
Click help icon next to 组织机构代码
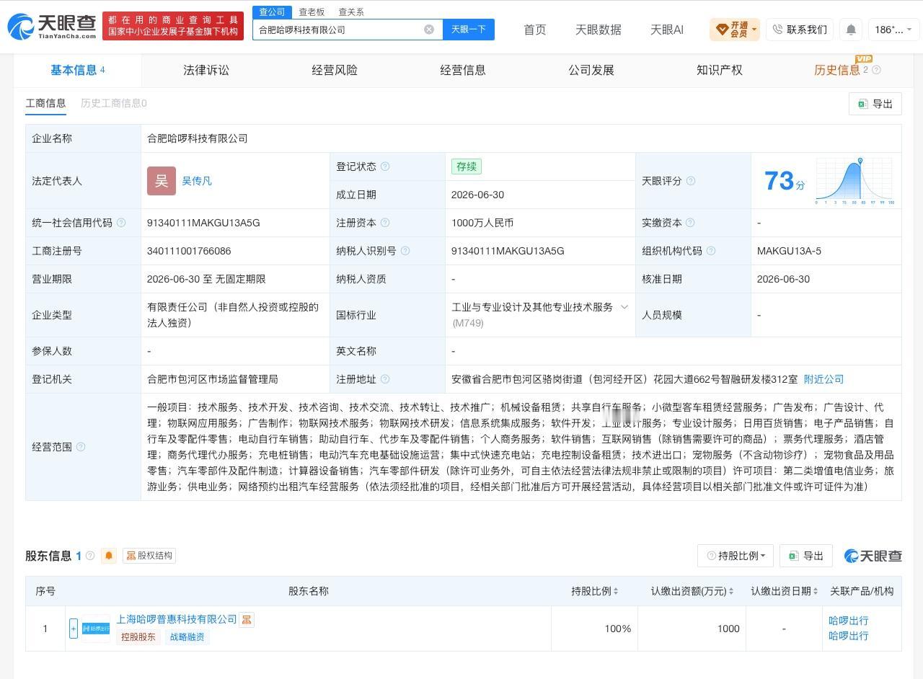tap(711, 251)
